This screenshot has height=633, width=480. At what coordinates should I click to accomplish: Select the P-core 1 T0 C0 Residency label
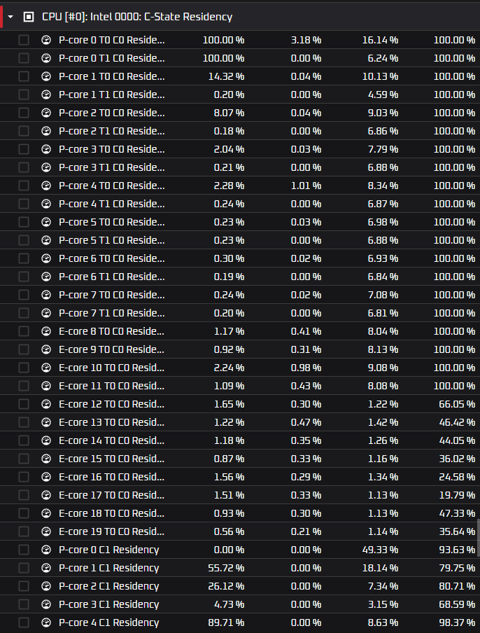coord(112,76)
